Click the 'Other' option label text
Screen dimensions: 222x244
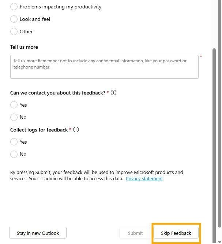26,32
